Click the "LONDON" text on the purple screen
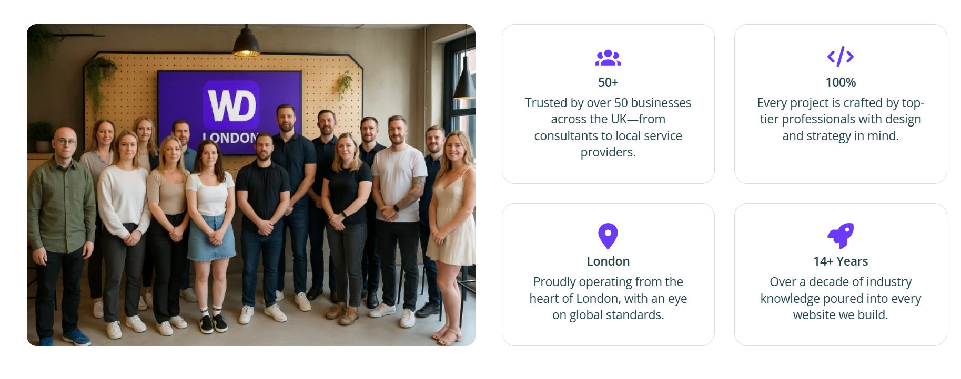 [x=230, y=138]
